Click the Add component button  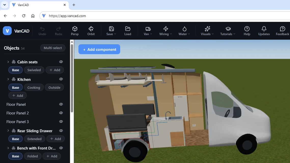(x=99, y=49)
